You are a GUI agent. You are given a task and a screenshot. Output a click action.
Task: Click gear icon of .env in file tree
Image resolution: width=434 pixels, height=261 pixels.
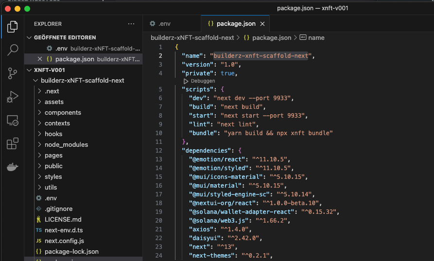39,198
